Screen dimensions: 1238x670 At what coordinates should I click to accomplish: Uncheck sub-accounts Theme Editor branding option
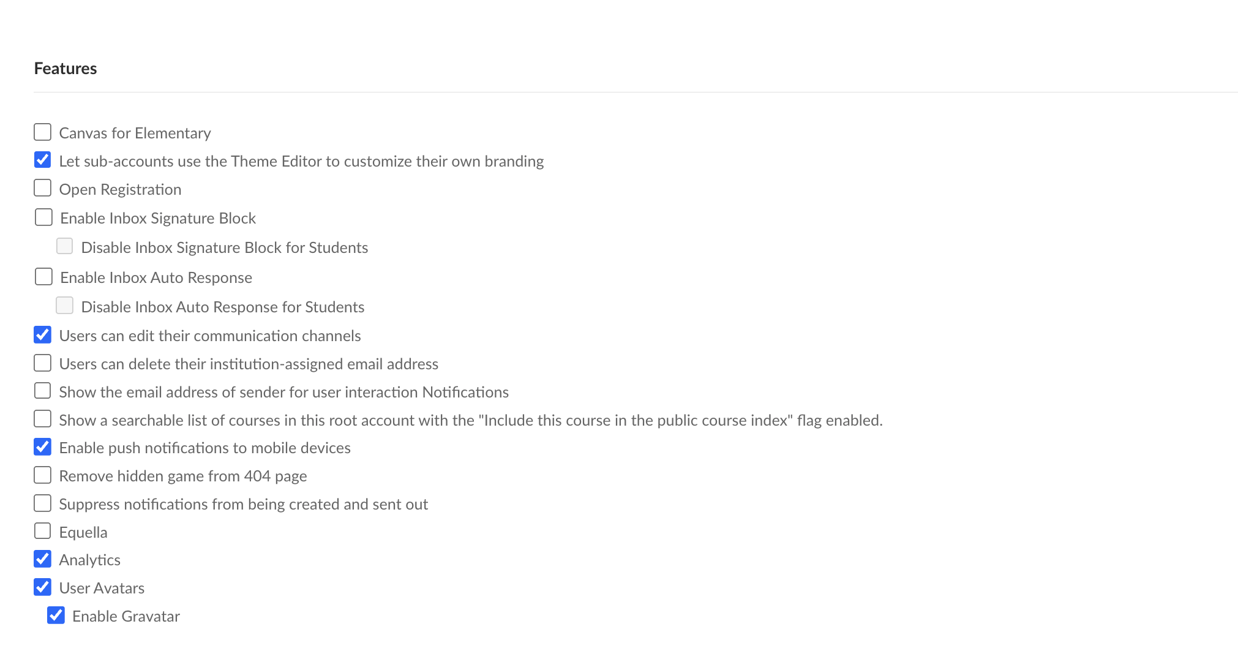[x=42, y=160]
